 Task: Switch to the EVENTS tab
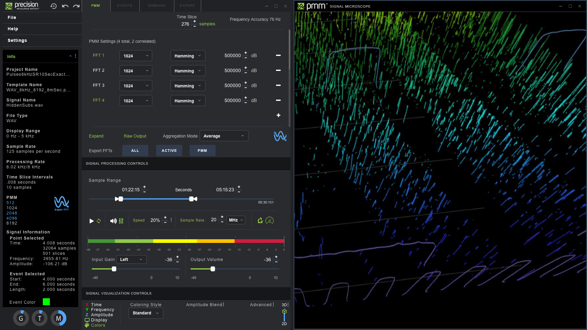125,5
